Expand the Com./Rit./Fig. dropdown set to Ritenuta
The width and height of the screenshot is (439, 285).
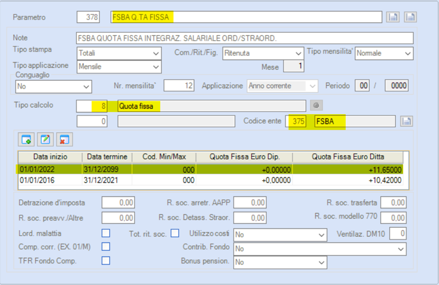pyautogui.click(x=263, y=53)
